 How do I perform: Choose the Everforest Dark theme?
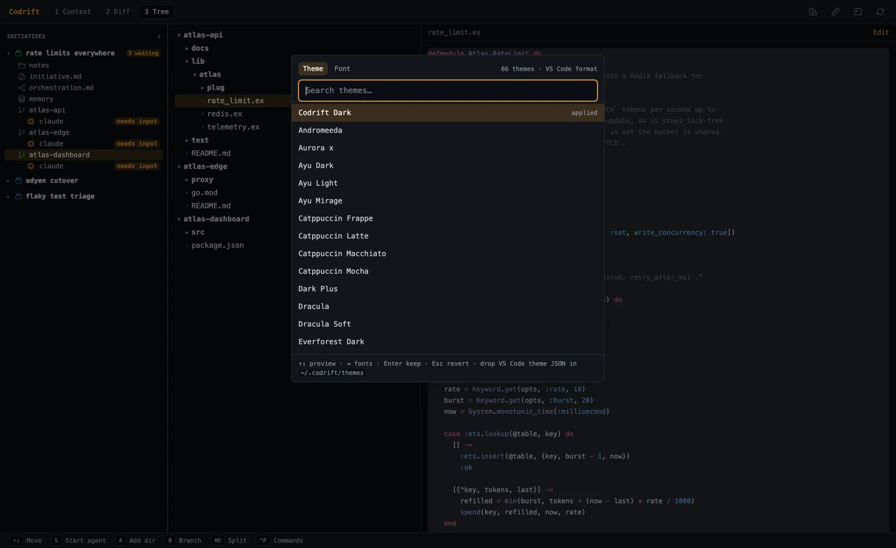(x=448, y=342)
